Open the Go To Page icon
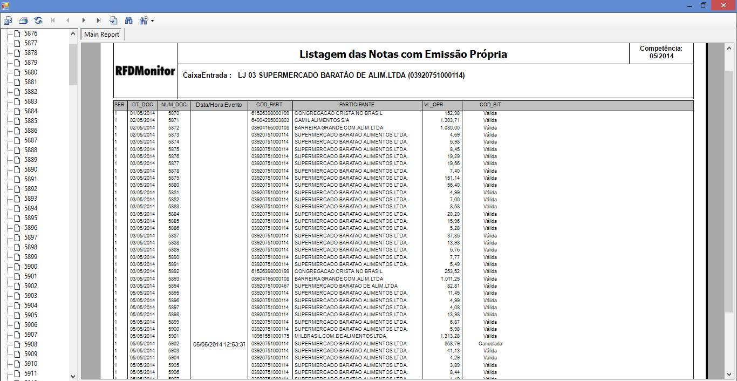Image resolution: width=737 pixels, height=381 pixels. pyautogui.click(x=113, y=21)
